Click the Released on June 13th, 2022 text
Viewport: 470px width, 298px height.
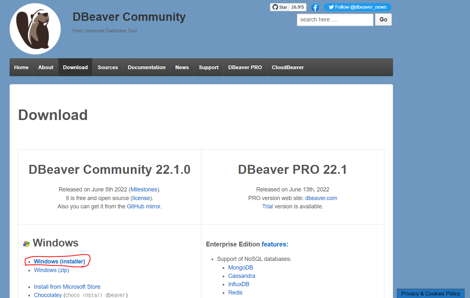[x=293, y=189]
